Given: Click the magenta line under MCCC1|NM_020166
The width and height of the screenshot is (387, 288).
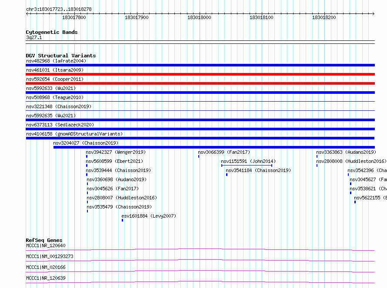Looking at the screenshot, I should pos(200,271).
